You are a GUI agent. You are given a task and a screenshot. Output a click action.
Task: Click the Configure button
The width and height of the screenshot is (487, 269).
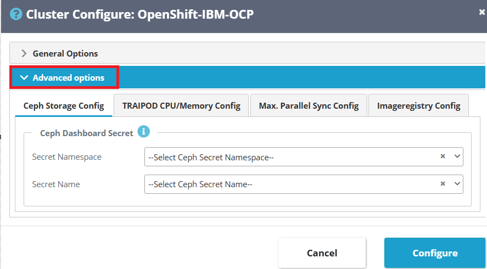[x=435, y=253]
